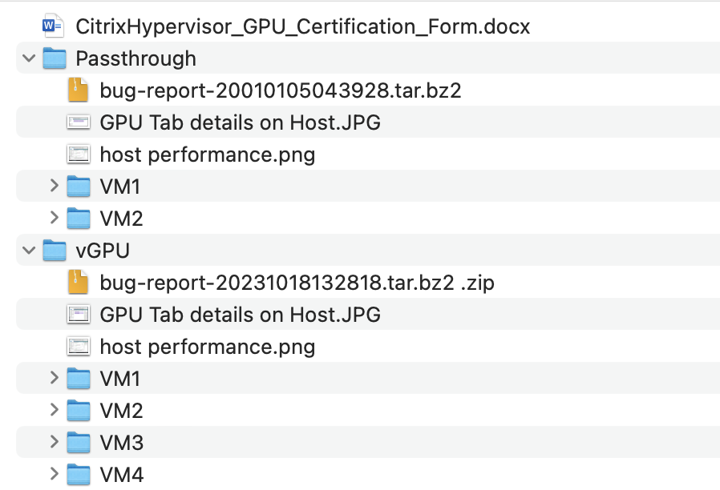Select the vGPU folder name
This screenshot has width=720, height=490.
pos(103,251)
